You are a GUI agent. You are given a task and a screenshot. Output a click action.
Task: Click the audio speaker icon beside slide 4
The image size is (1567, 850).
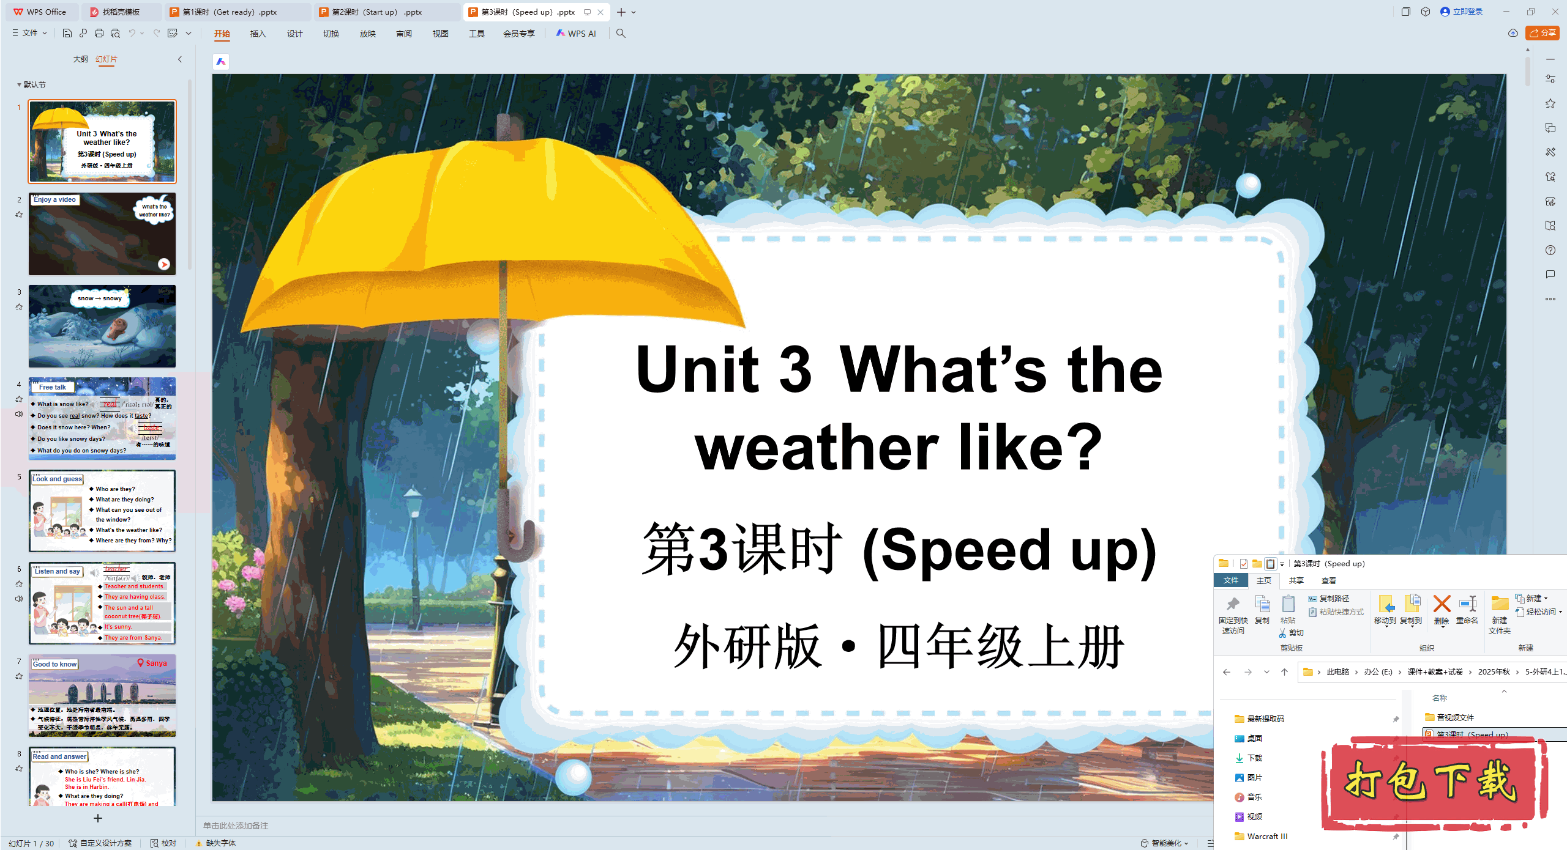coord(19,414)
